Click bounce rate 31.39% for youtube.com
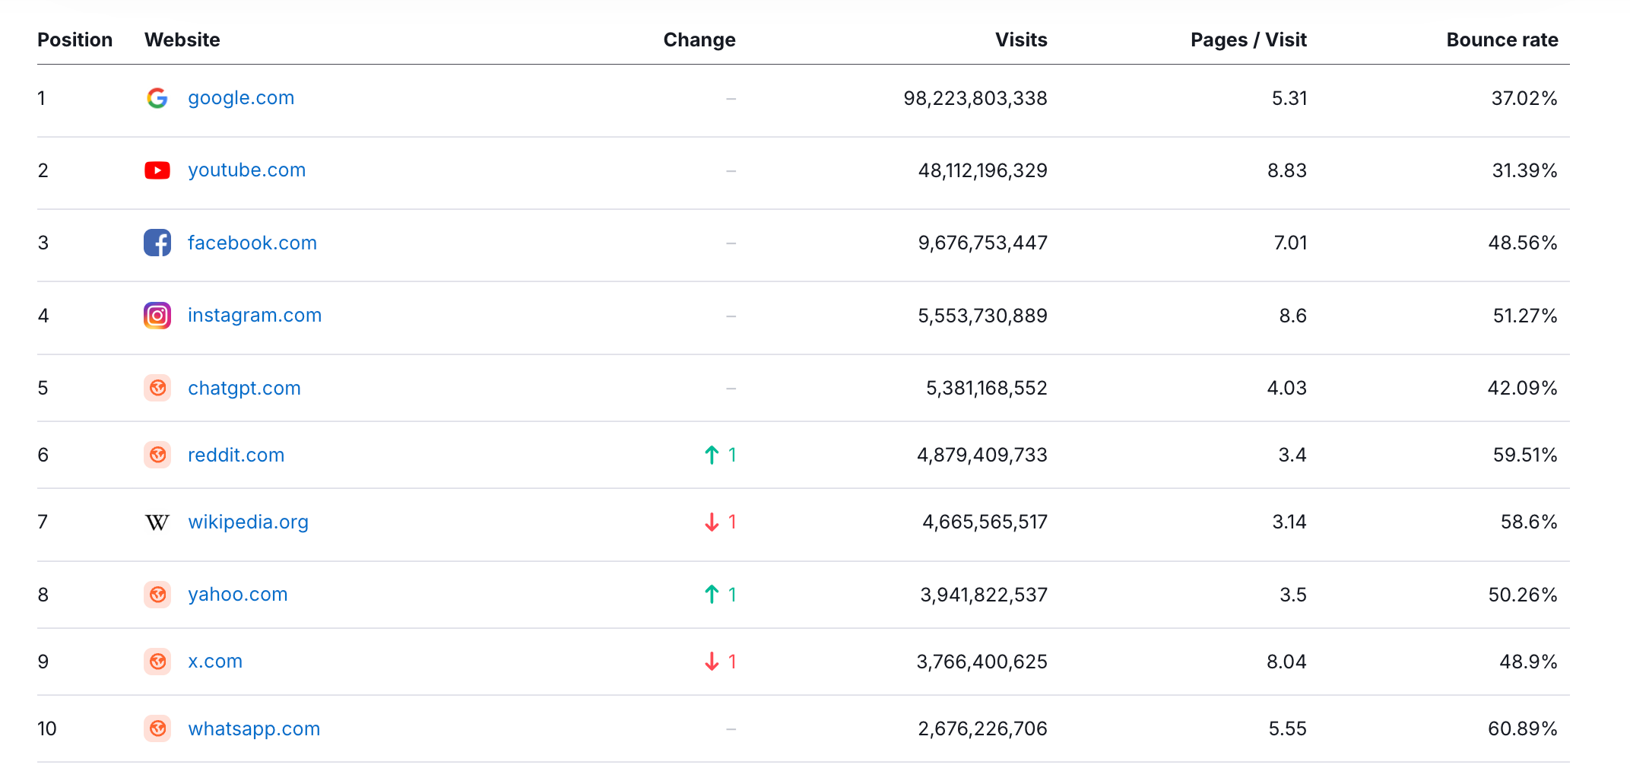Viewport: 1630px width, 768px height. click(1524, 170)
